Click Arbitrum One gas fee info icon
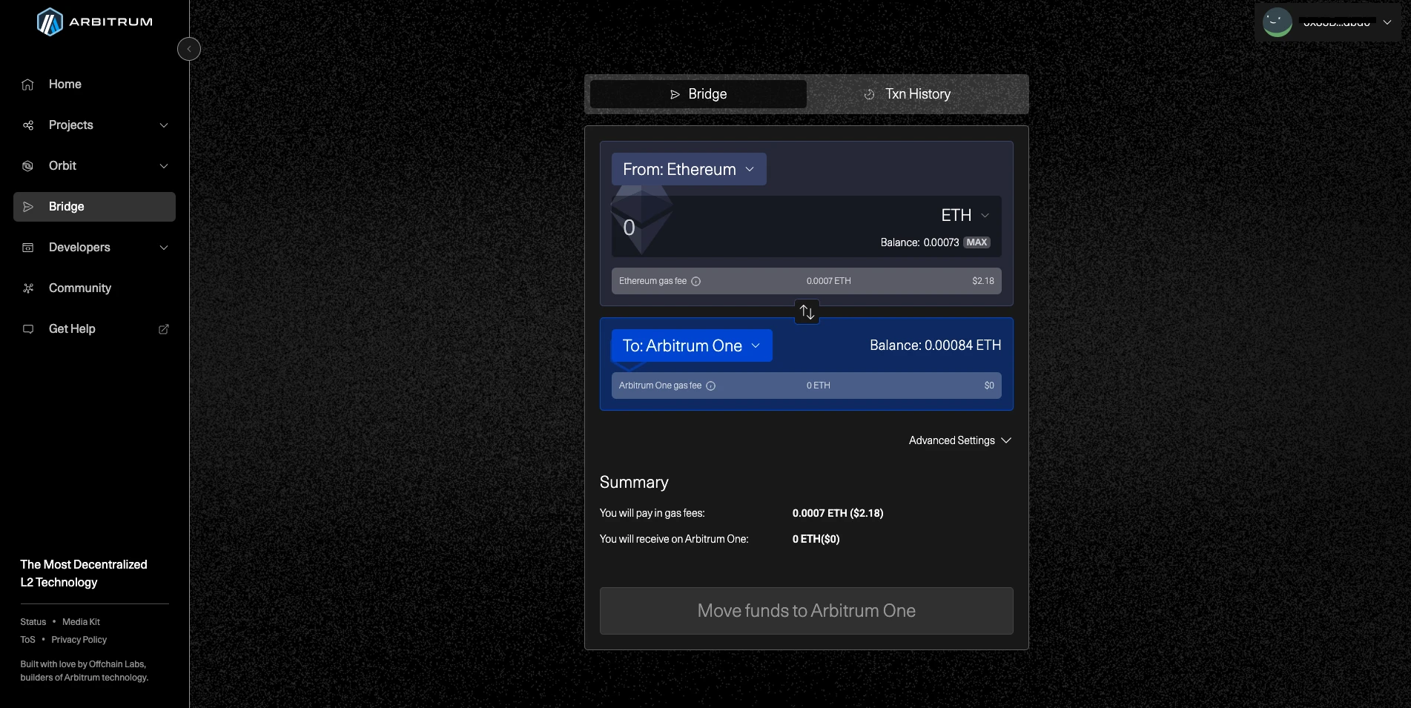This screenshot has width=1411, height=708. click(710, 386)
